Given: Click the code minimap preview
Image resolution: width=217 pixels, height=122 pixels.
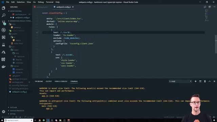Looking at the screenshot, I should (x=207, y=15).
